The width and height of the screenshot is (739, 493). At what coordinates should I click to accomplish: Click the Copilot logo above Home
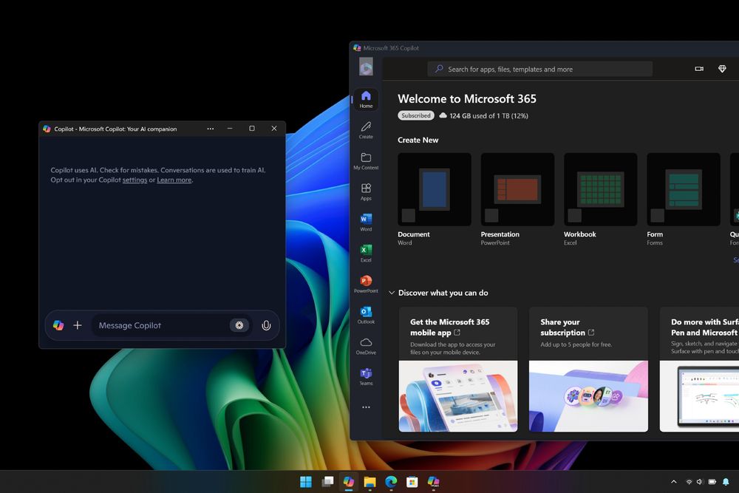[366, 67]
